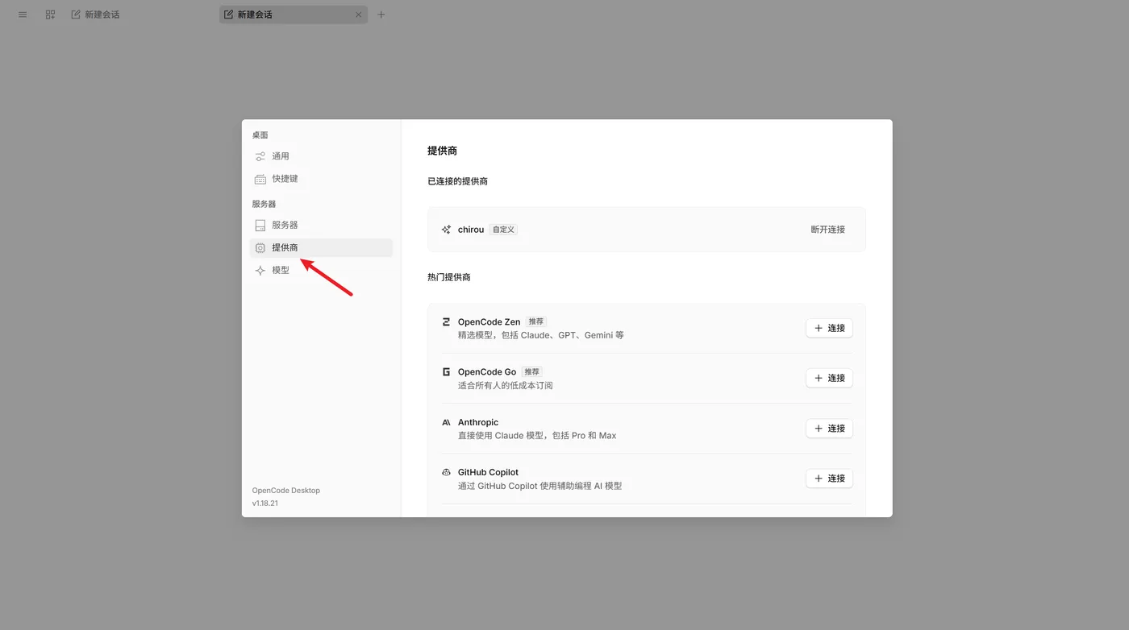Open the hamburger menu in the top bar
1129x630 pixels.
tap(23, 15)
